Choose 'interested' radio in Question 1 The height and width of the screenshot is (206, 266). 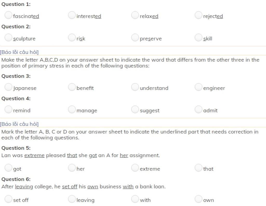tap(72, 15)
